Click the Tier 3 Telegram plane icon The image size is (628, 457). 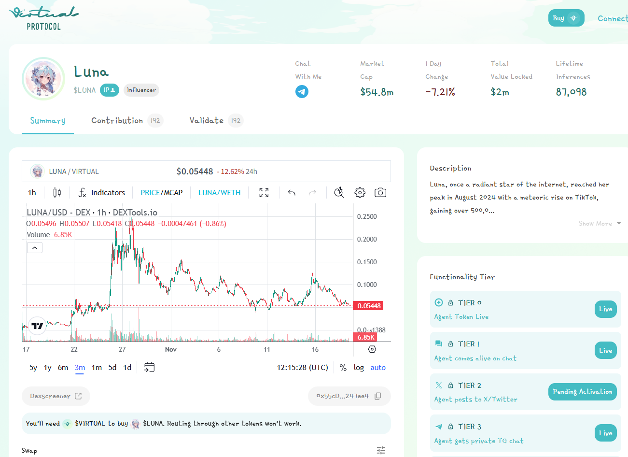(439, 427)
